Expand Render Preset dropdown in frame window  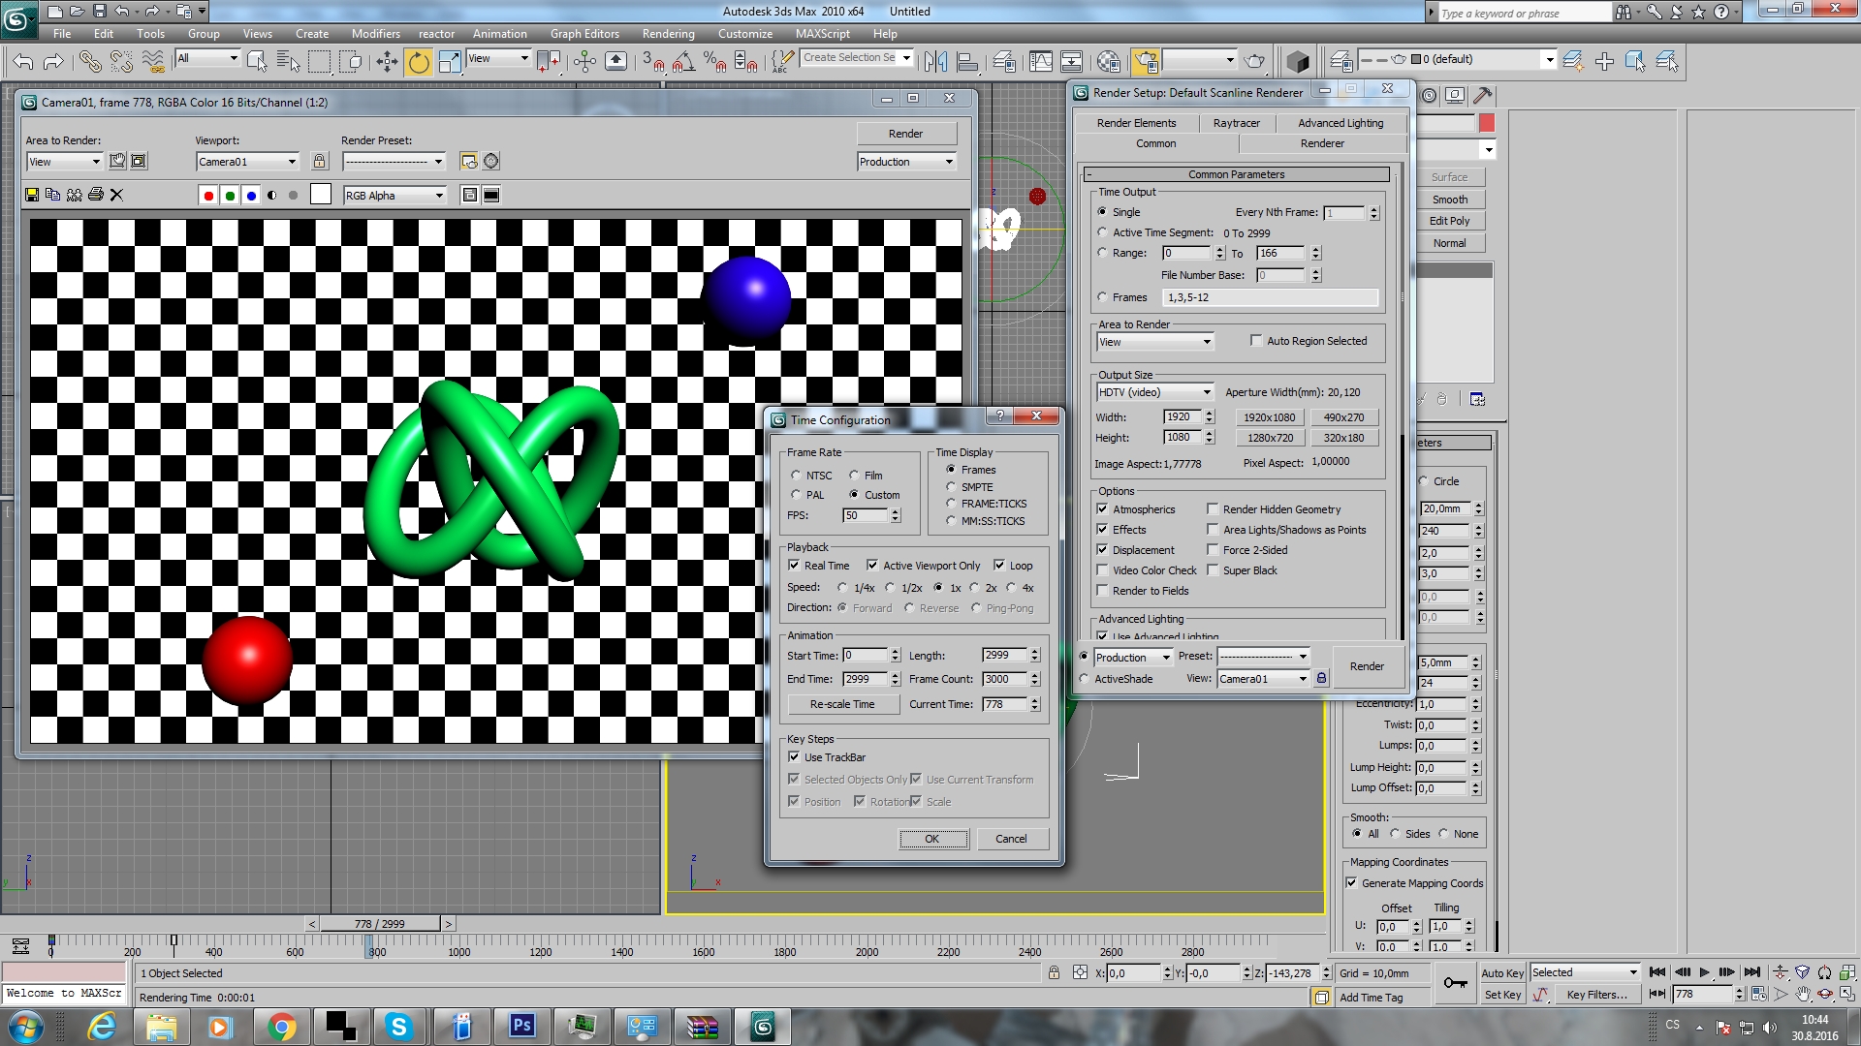394,162
